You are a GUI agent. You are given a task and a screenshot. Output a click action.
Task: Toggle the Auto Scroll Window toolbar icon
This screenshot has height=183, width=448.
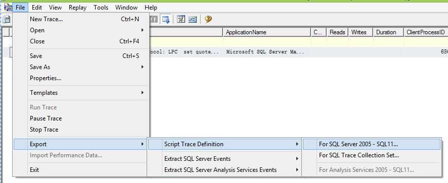pos(166,19)
